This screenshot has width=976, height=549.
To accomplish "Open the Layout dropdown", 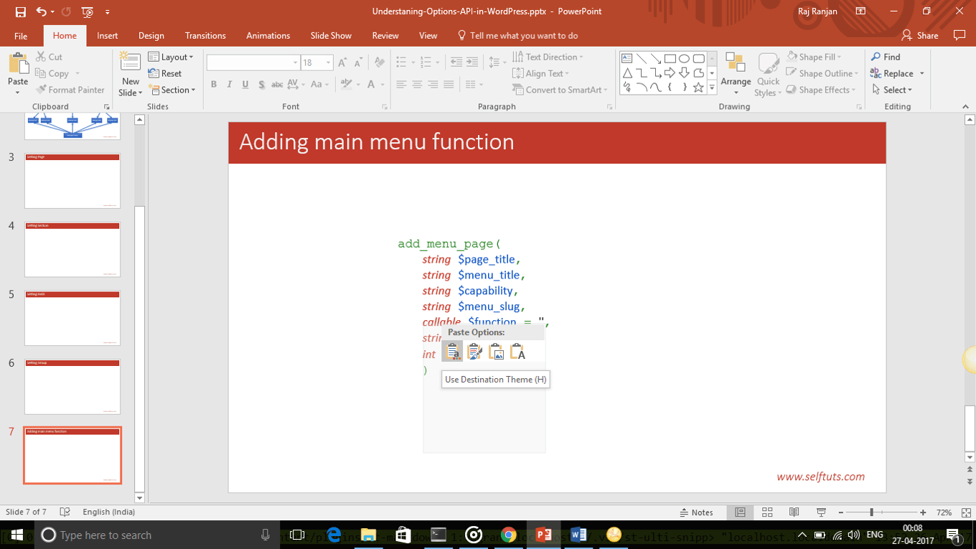I will pos(171,57).
